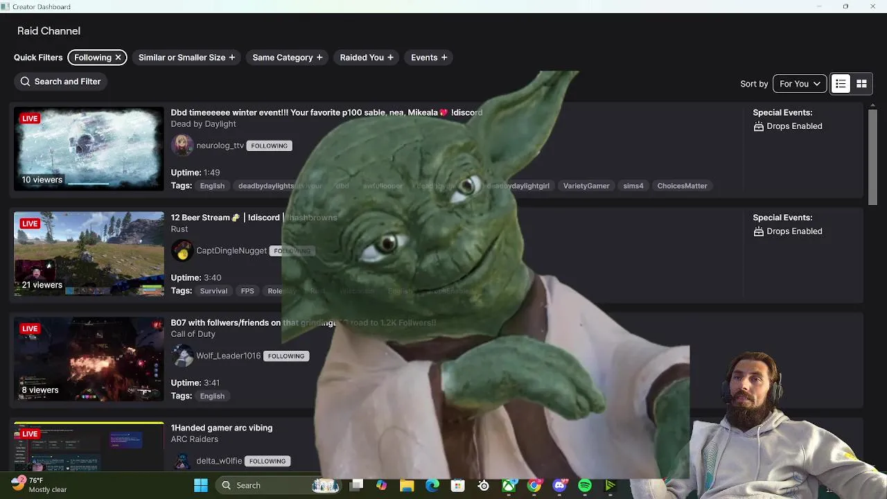
Task: Open Spotify from the taskbar
Action: tap(585, 485)
